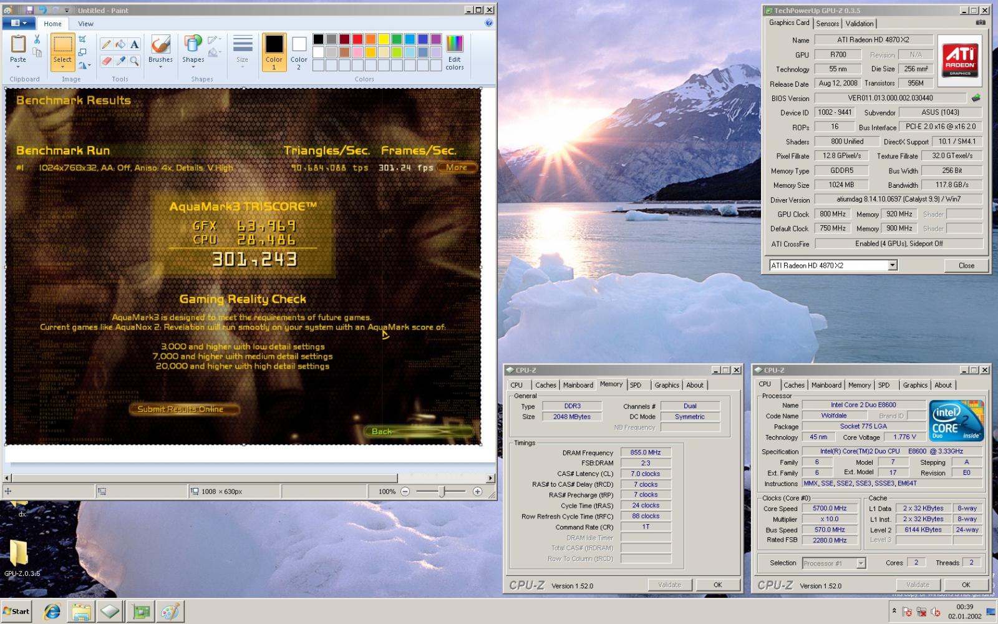
Task: Click the Close button in GPU-Z
Action: click(966, 265)
